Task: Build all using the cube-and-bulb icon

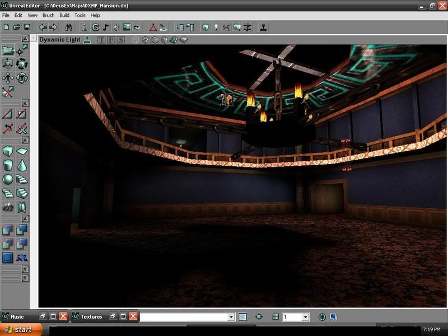Action: [x=237, y=27]
